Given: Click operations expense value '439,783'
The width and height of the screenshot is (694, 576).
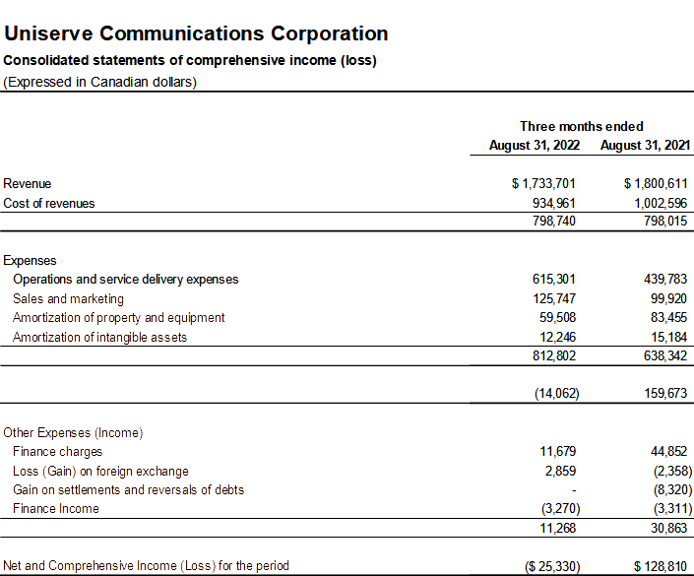Looking at the screenshot, I should [x=665, y=280].
